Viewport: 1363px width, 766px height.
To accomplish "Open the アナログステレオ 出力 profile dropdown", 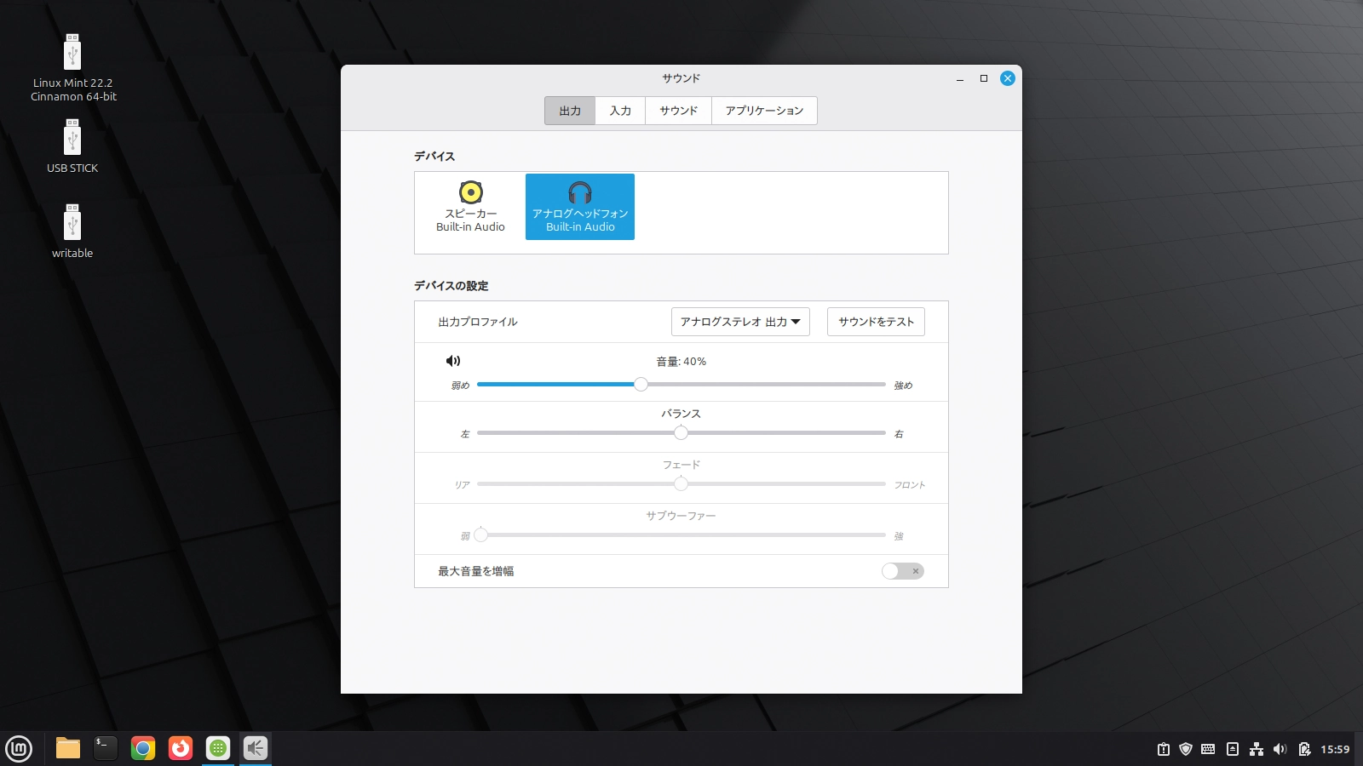I will pyautogui.click(x=739, y=322).
